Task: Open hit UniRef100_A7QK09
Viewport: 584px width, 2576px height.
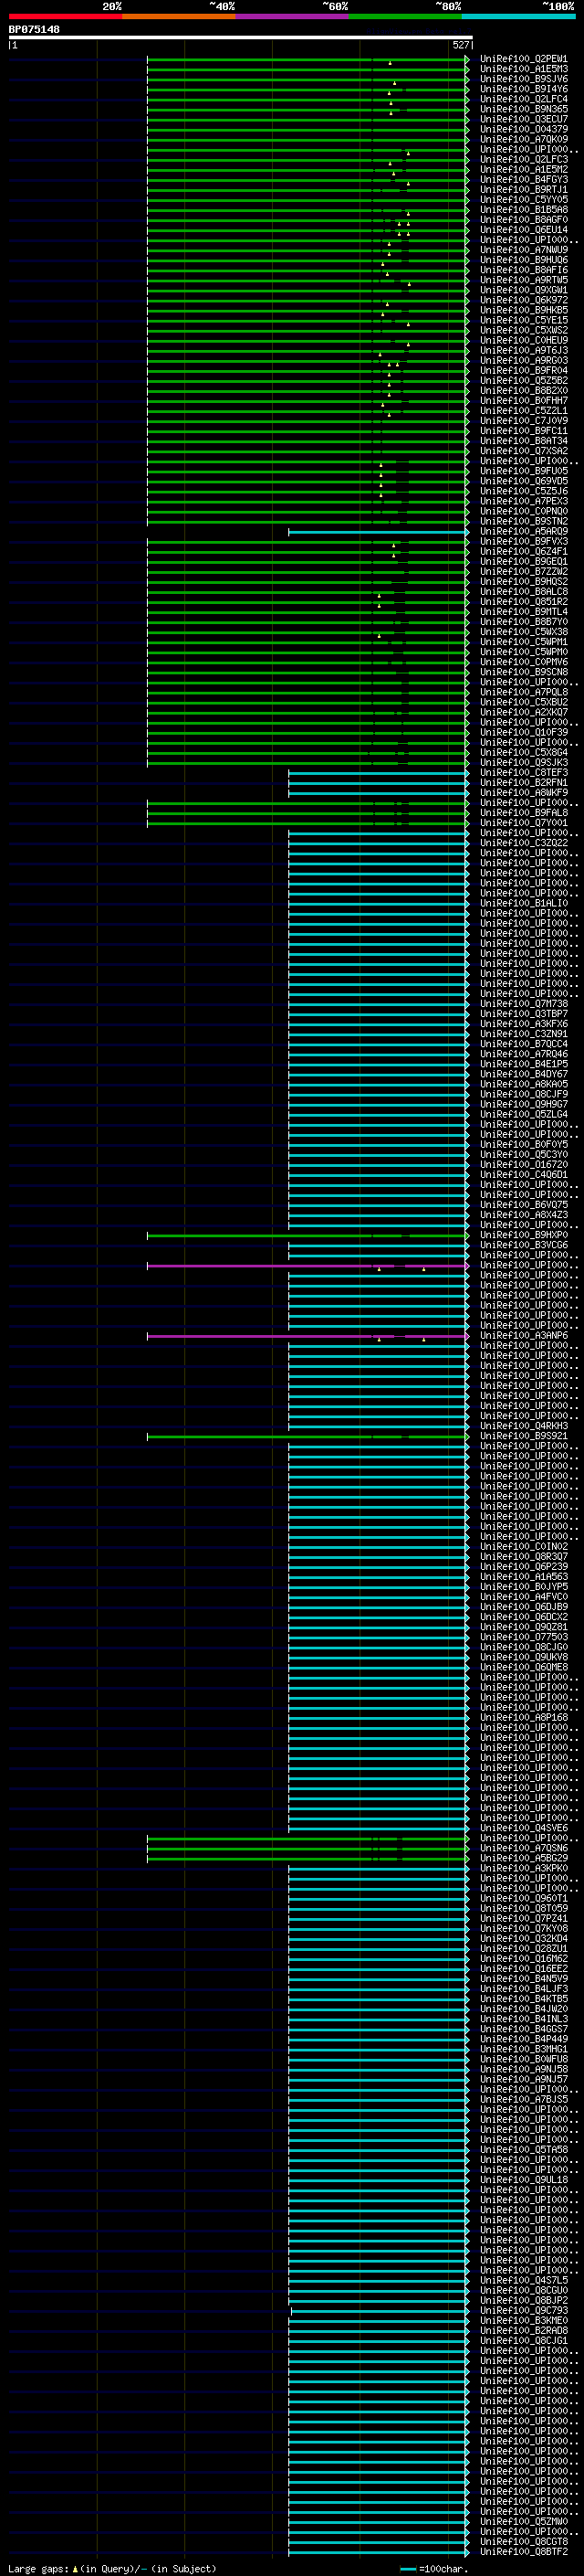Action: [x=523, y=140]
